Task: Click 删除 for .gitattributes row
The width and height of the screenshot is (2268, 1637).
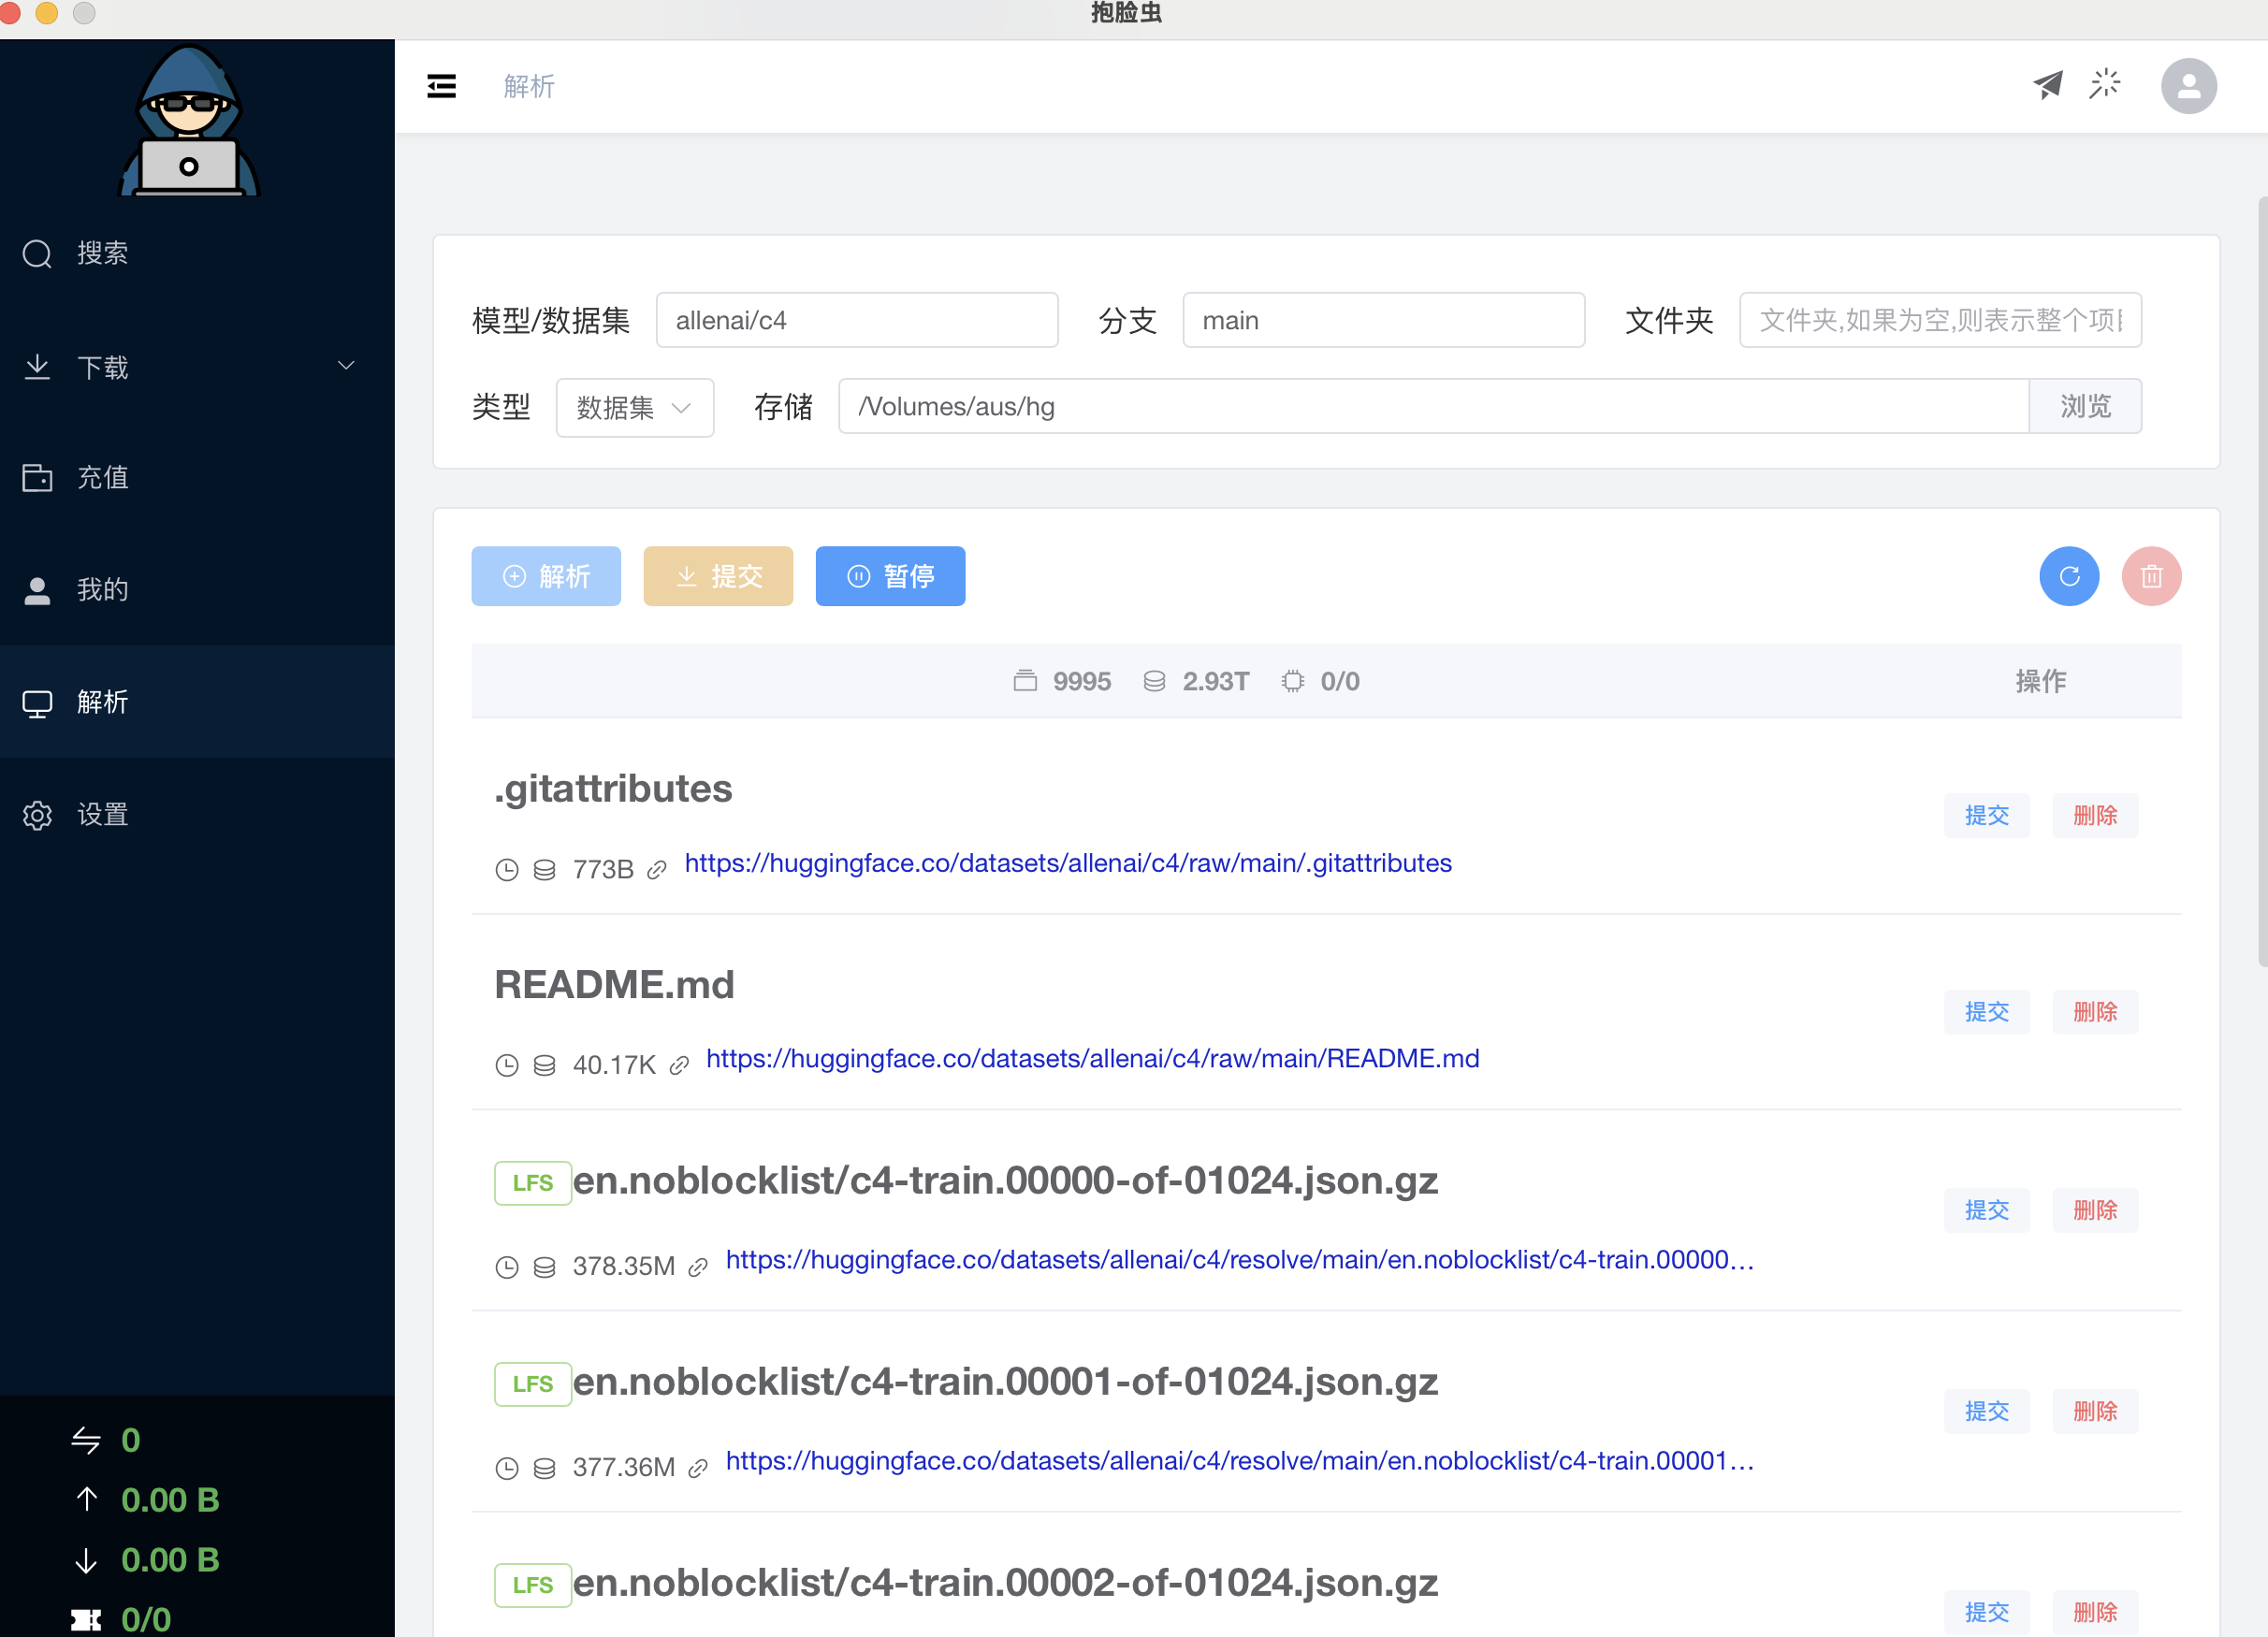Action: (x=2094, y=816)
